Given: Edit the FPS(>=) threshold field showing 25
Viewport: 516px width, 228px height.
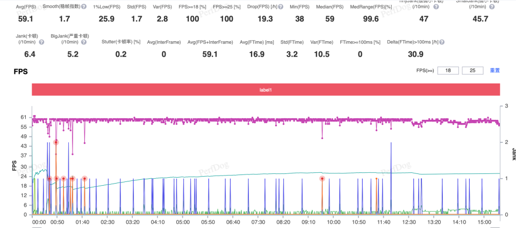Looking at the screenshot, I should click(x=472, y=71).
